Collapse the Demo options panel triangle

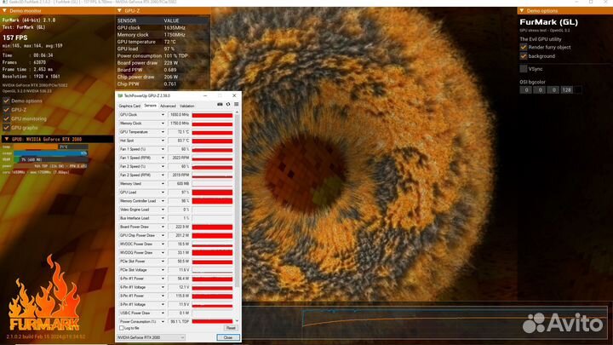coord(522,10)
